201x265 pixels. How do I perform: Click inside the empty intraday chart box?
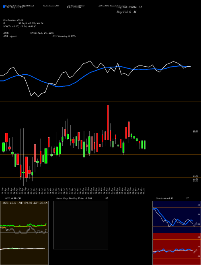click(x=80, y=225)
